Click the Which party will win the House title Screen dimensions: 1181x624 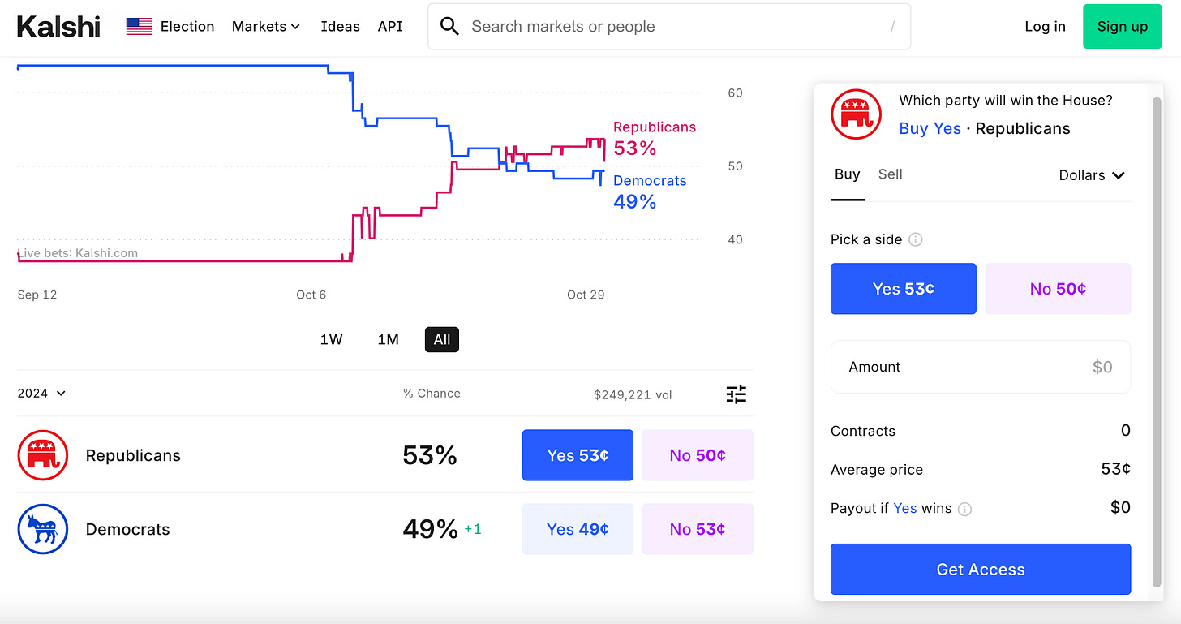[1006, 101]
